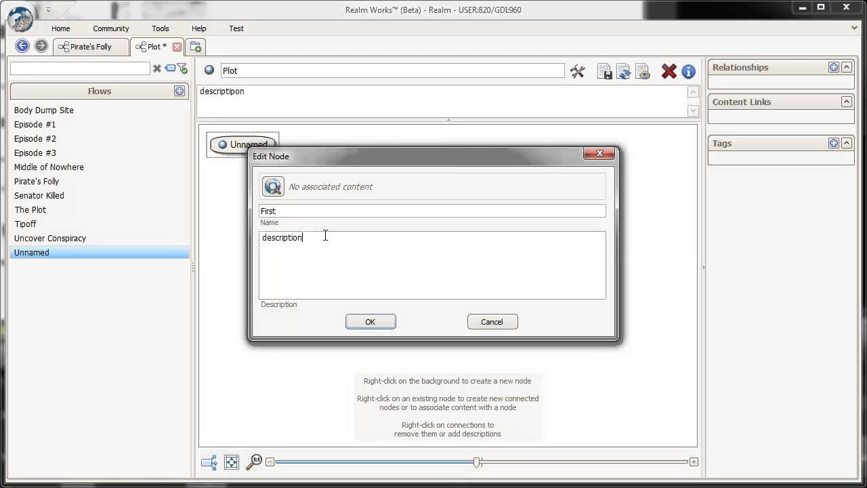The width and height of the screenshot is (867, 488).
Task: Reset zoom to 1:1 magnifier icon
Action: click(254, 462)
